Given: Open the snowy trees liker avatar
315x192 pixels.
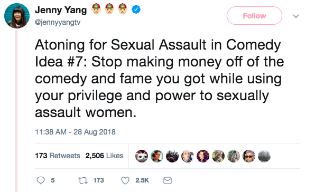Looking at the screenshot, I should 264,156.
